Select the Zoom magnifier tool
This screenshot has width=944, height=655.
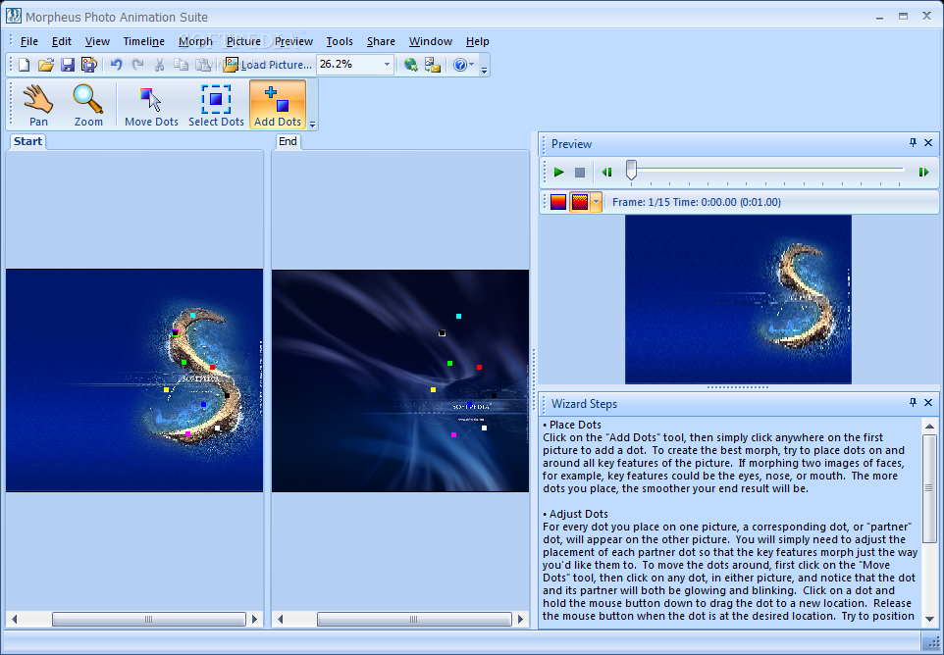pyautogui.click(x=88, y=105)
